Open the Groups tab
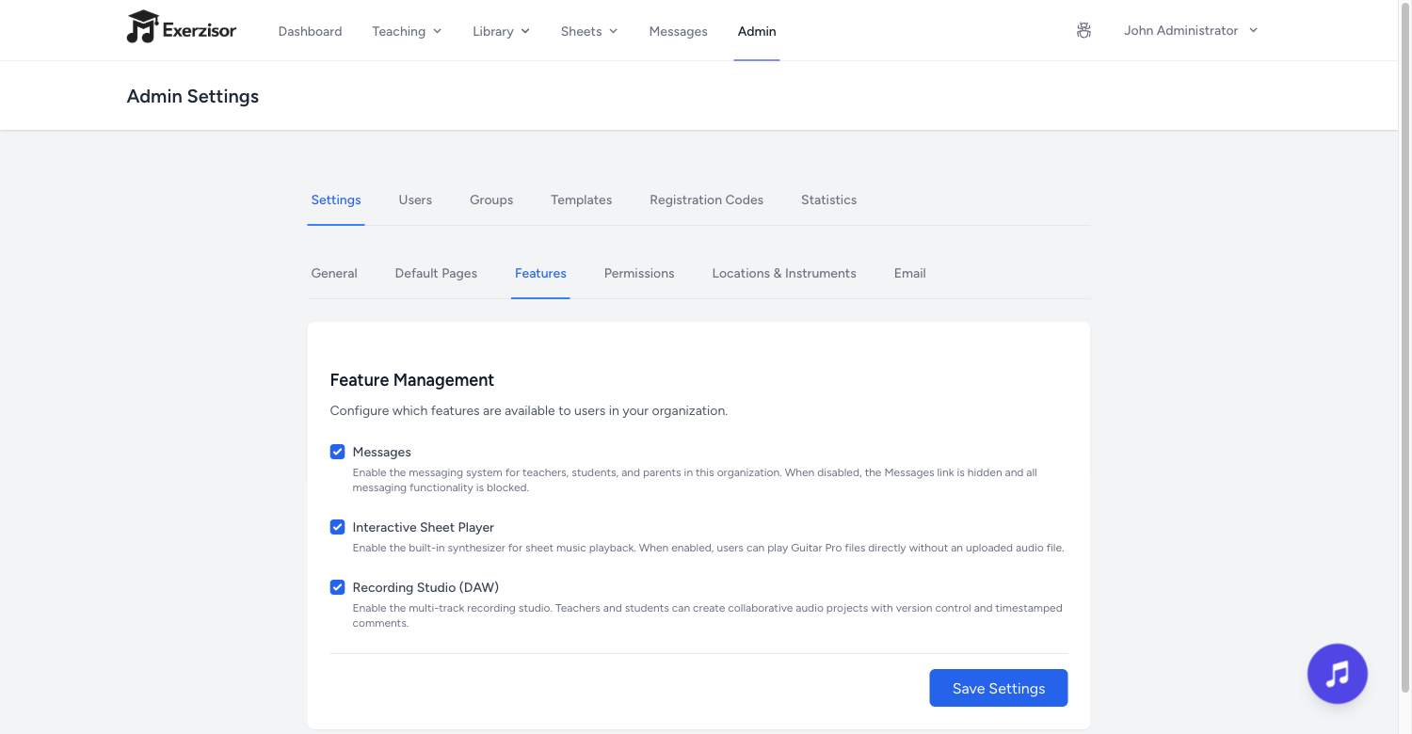The width and height of the screenshot is (1412, 734). click(491, 199)
